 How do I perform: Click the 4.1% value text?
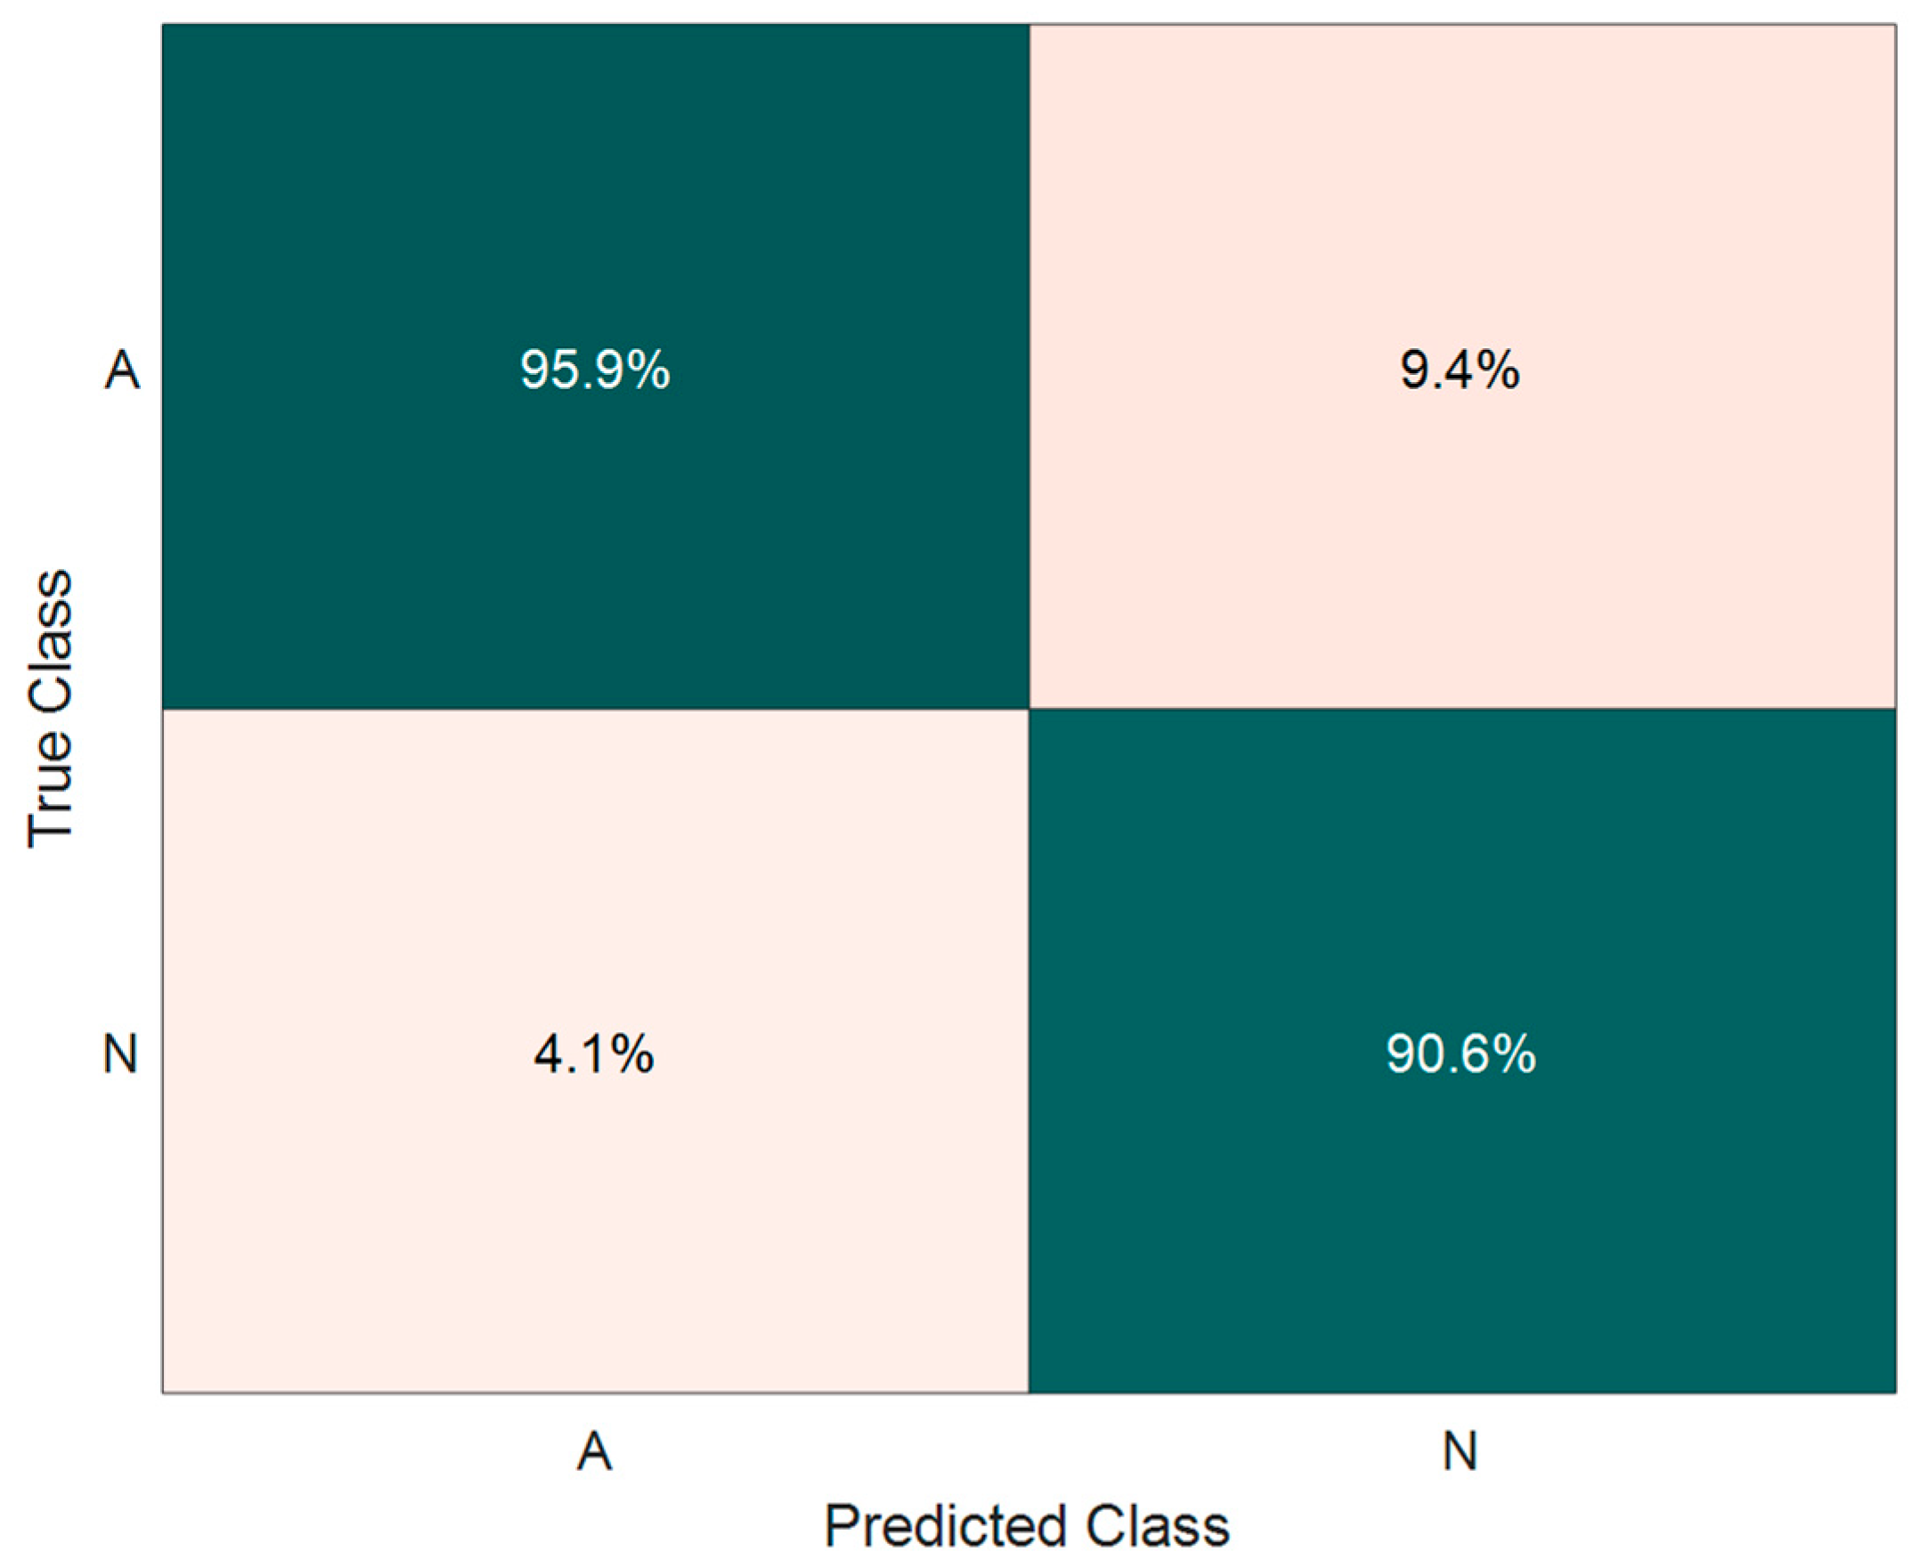pos(594,1053)
